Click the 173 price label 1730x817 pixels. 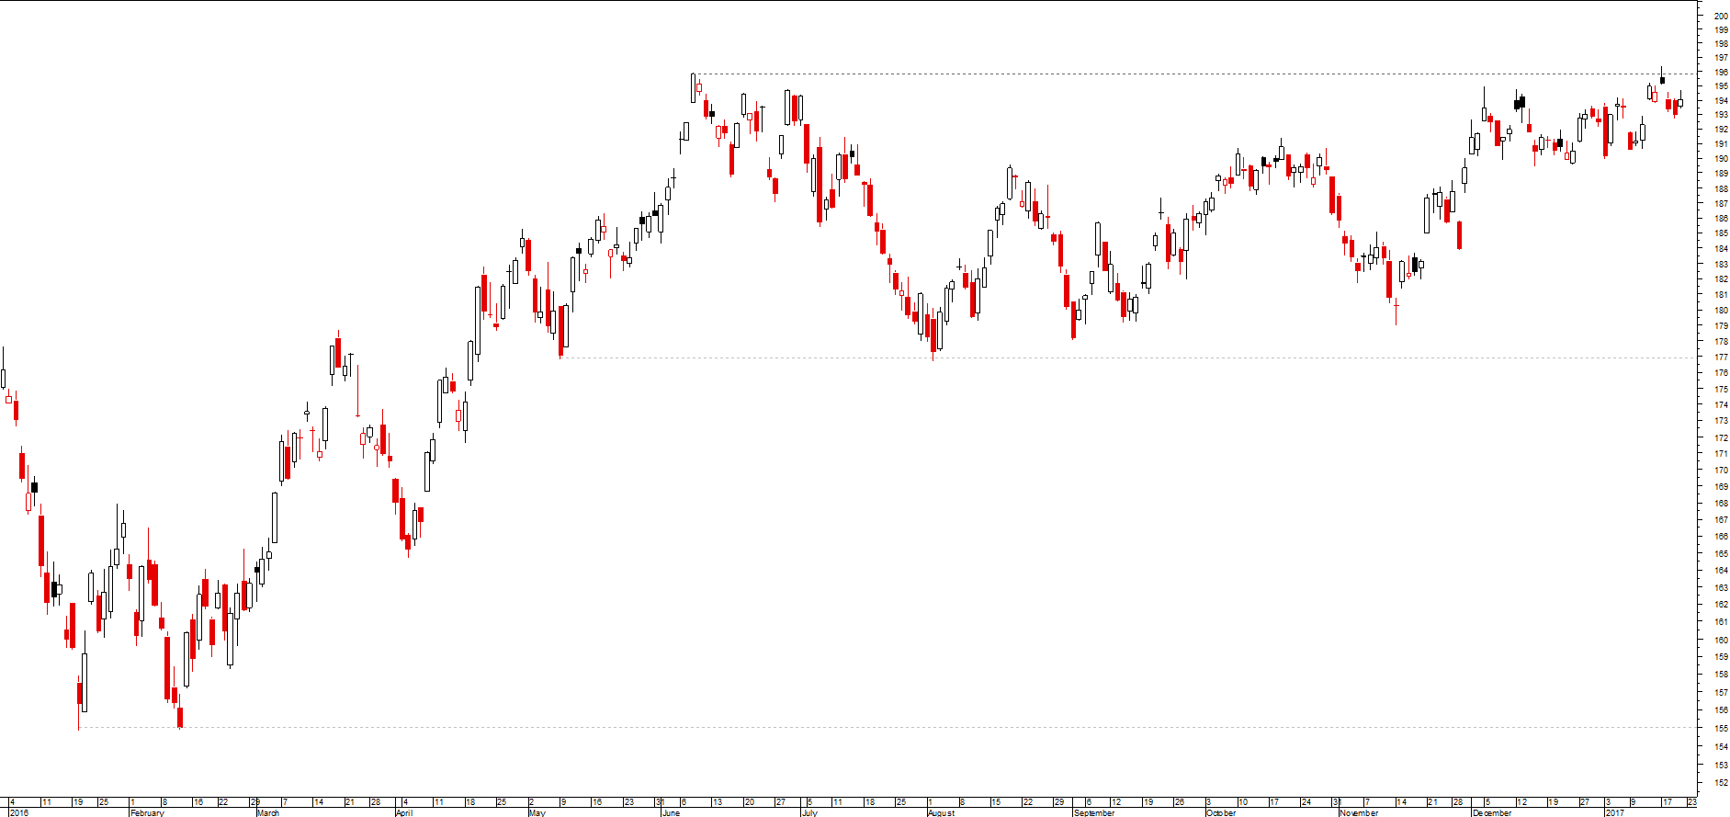pyautogui.click(x=1720, y=421)
